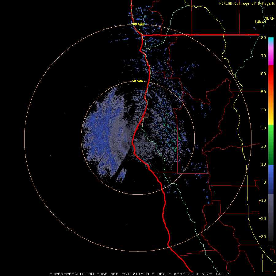Image resolution: width=276 pixels, height=276 pixels.
Task: Click the -10 value on the dBZ scale
Action: point(262,201)
